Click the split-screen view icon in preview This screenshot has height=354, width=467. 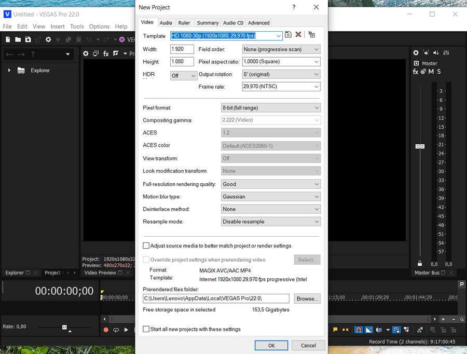tap(116, 53)
